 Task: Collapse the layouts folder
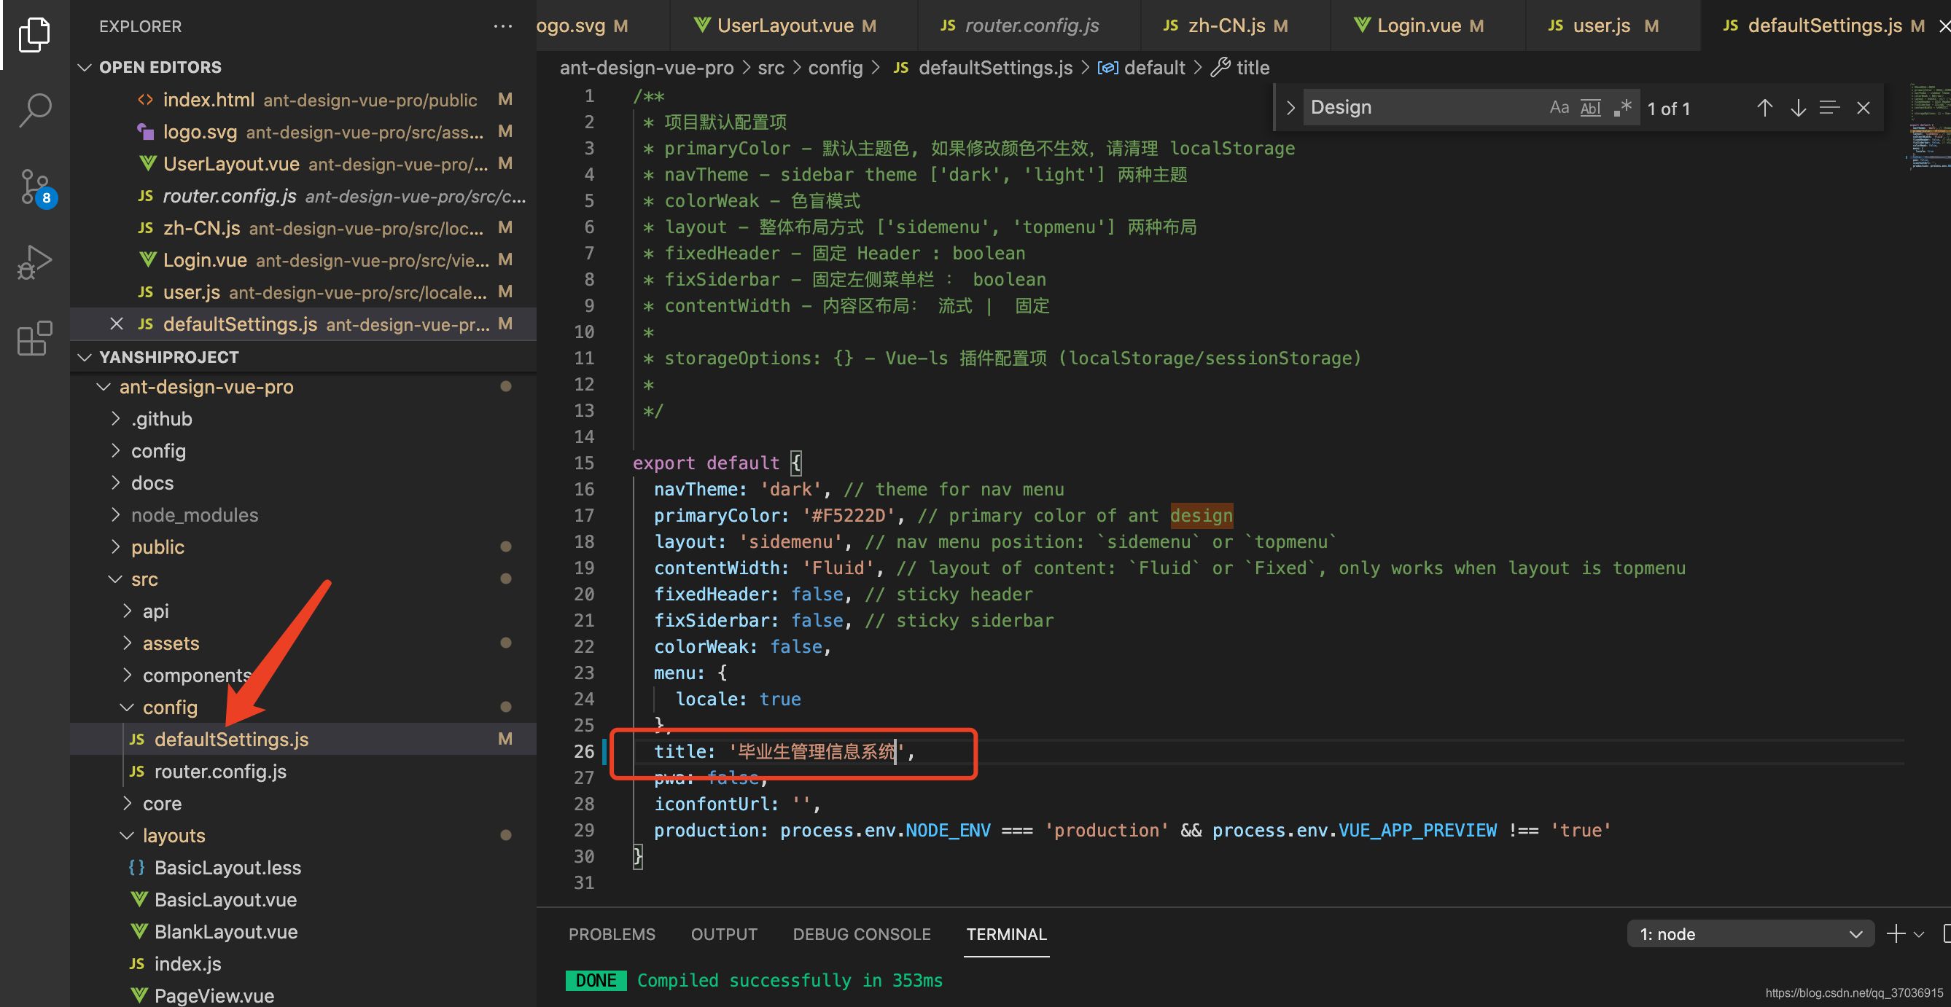pyautogui.click(x=174, y=835)
